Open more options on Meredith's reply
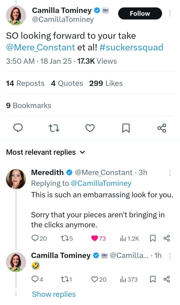Image resolution: width=180 pixels, height=305 pixels. [x=170, y=173]
